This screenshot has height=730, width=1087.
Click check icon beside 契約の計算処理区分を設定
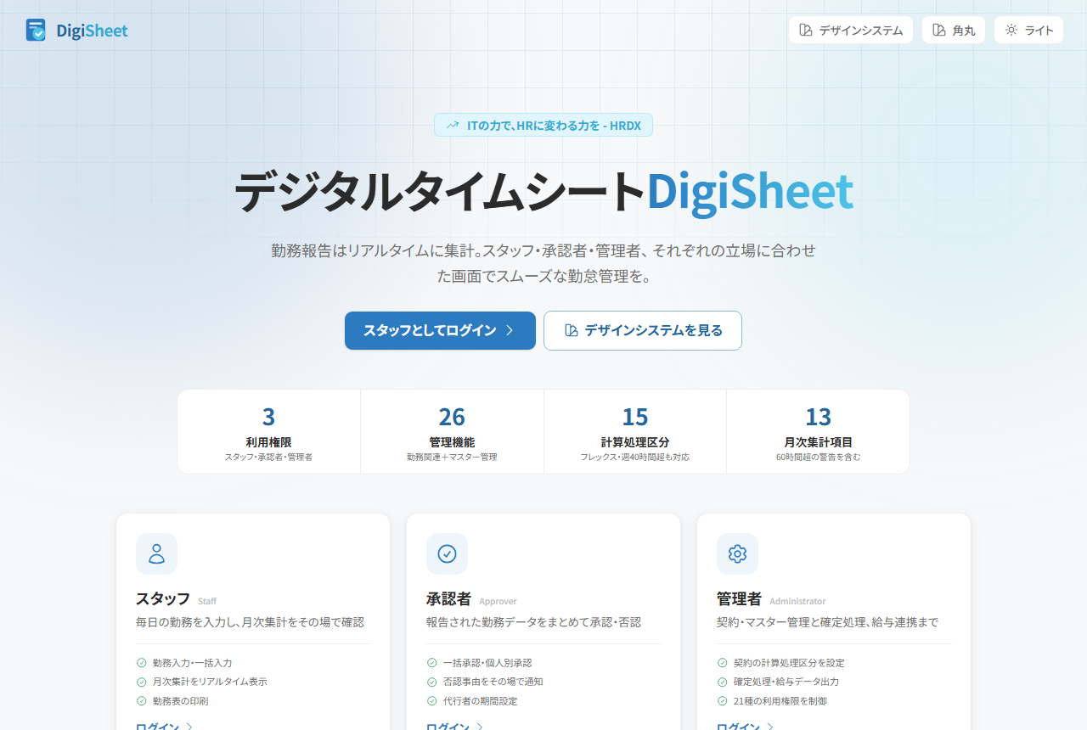coord(723,663)
